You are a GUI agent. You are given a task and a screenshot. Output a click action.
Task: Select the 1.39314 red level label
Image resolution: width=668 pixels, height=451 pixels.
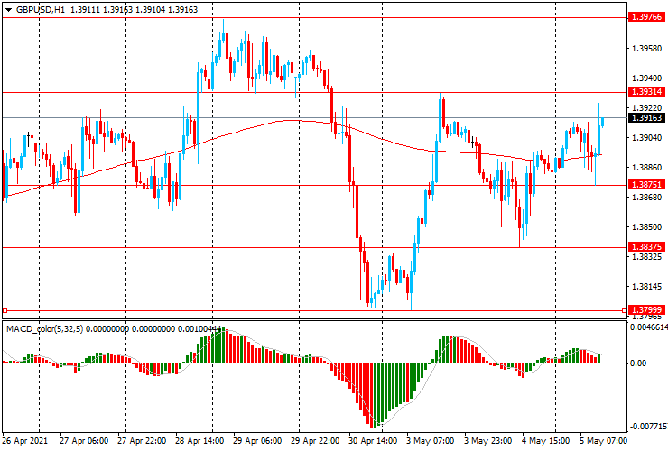646,92
